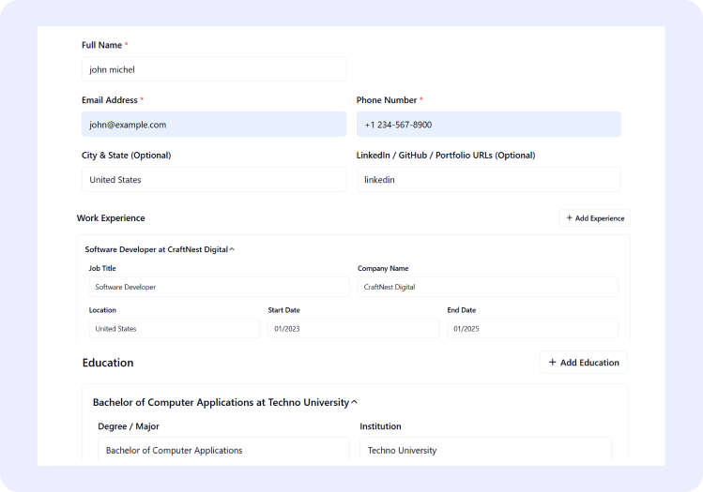703x492 pixels.
Task: Click the Full Name input field
Action: pos(214,69)
